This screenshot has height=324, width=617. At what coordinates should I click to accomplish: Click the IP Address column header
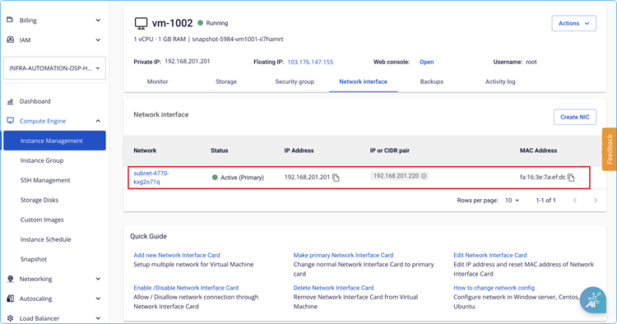pyautogui.click(x=299, y=150)
